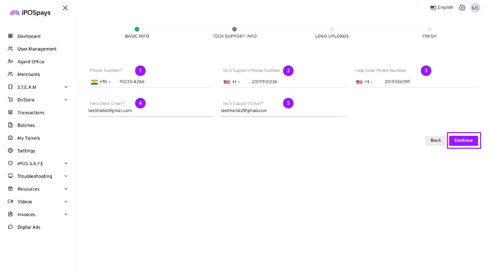Open the Batches menu item
The image size is (490, 275).
pos(26,125)
